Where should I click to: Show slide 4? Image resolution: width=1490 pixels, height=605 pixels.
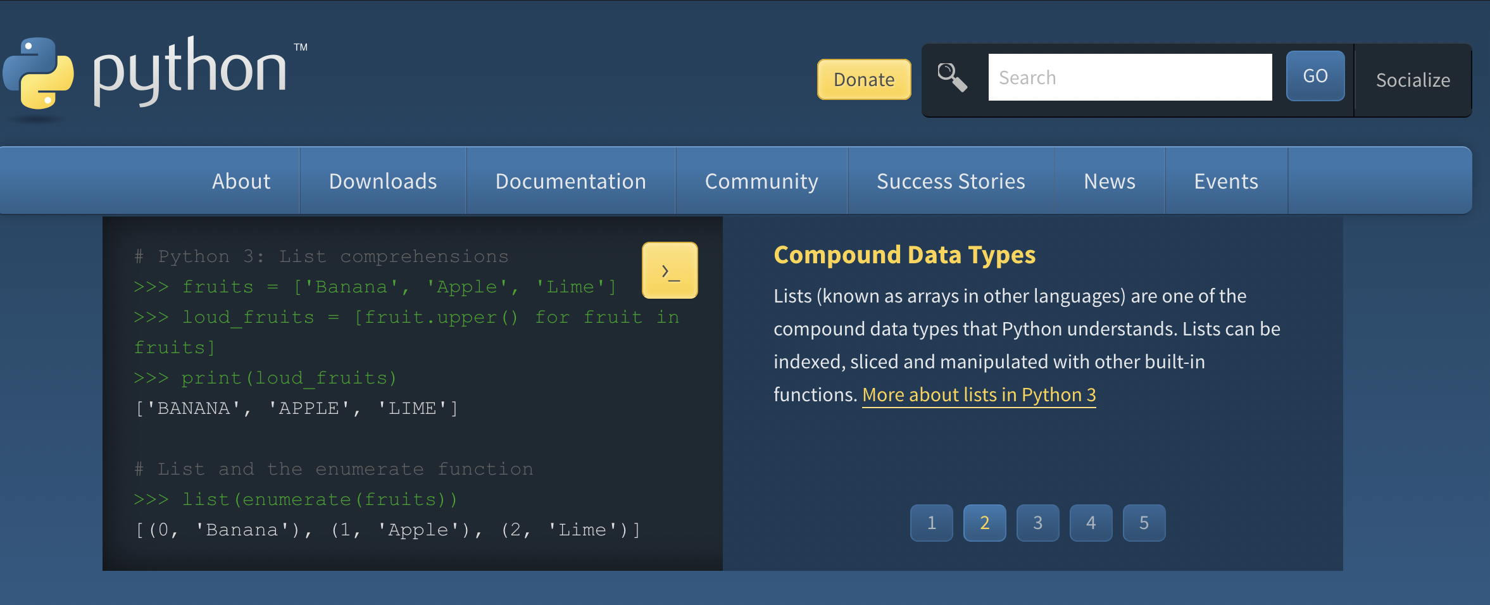[x=1091, y=523]
